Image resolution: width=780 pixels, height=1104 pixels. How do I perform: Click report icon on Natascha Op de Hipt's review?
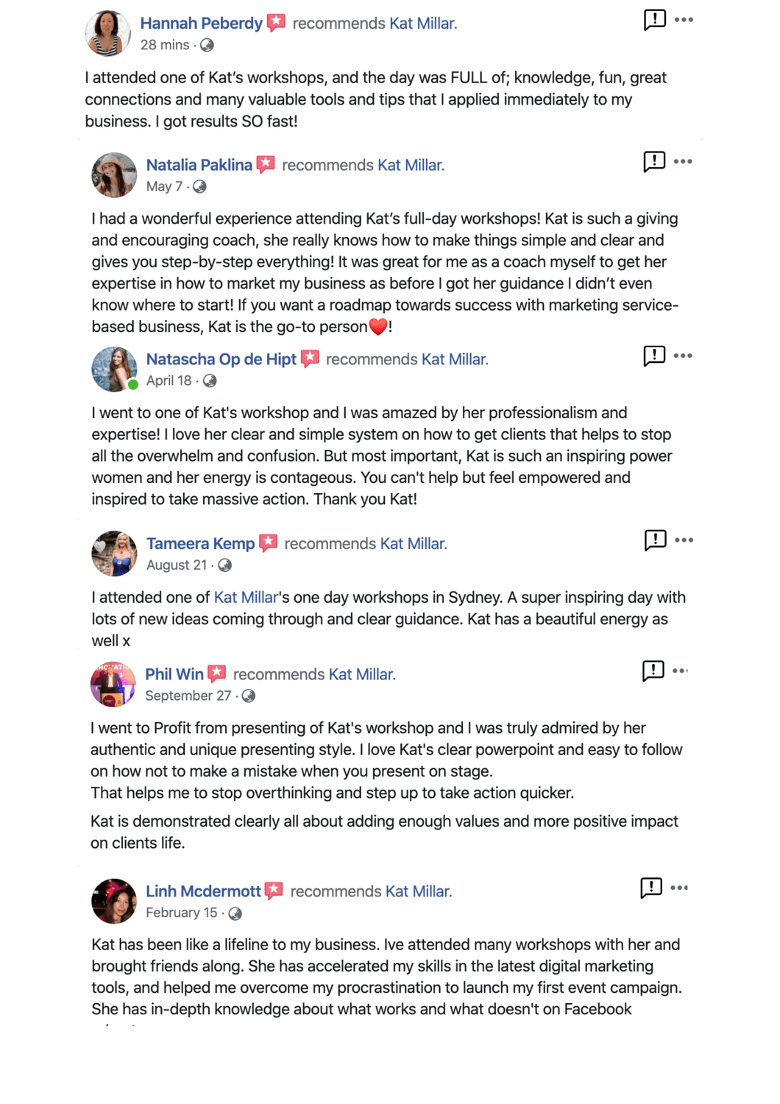point(653,355)
